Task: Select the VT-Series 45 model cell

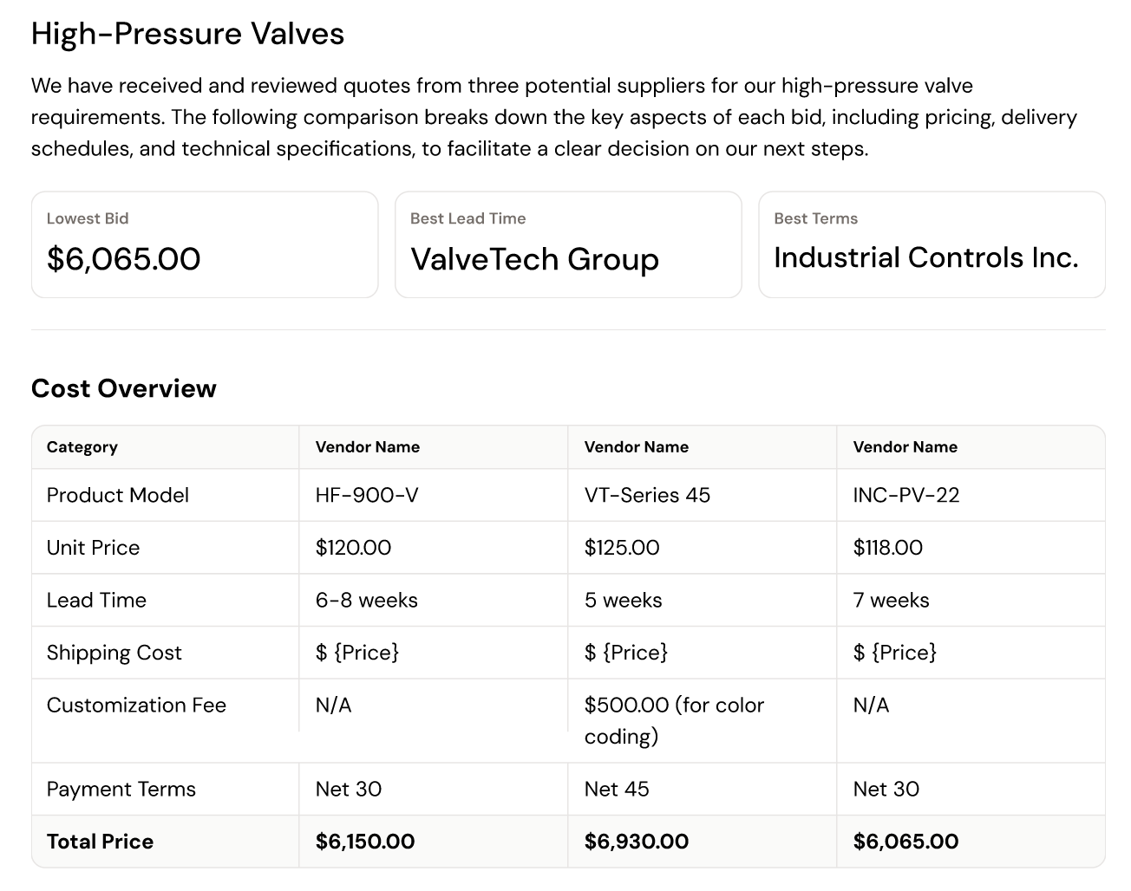Action: [647, 495]
